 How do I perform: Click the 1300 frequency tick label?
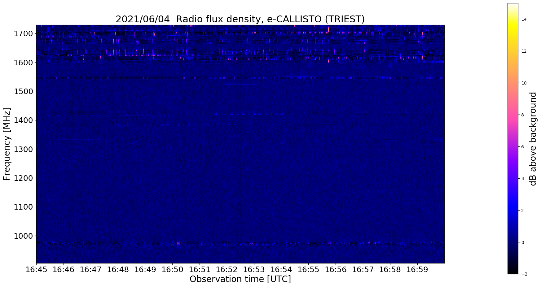[23, 149]
